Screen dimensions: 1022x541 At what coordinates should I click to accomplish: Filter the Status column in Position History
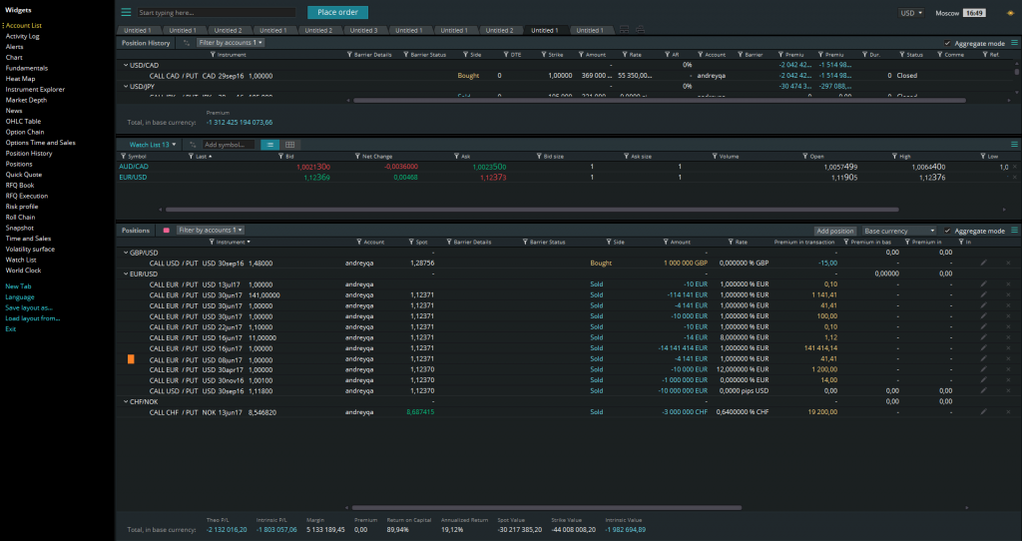click(x=902, y=55)
